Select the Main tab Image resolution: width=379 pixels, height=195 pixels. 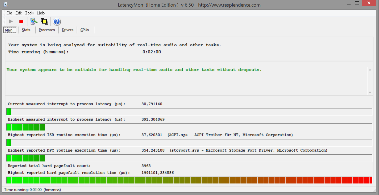click(x=9, y=30)
